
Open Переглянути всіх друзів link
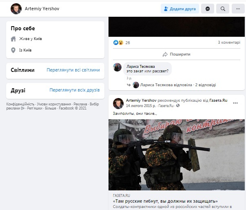coord(75,90)
